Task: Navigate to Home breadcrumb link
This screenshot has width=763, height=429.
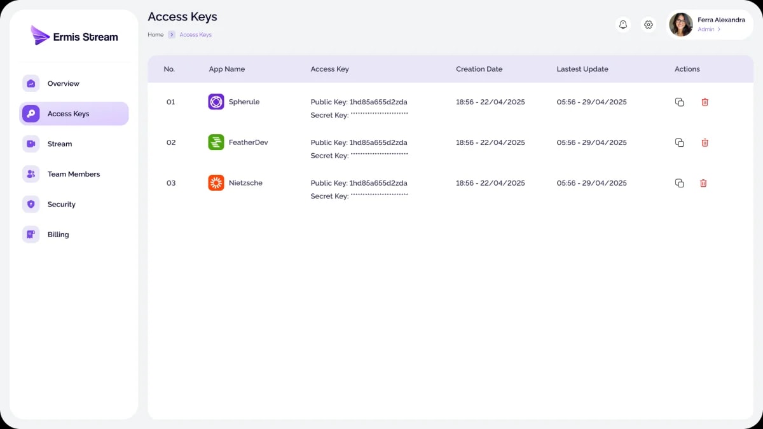Action: pos(155,34)
